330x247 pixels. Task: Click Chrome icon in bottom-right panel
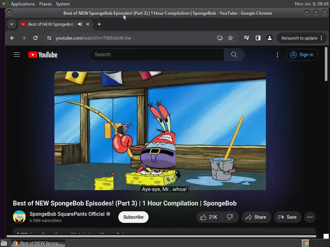(x=305, y=243)
